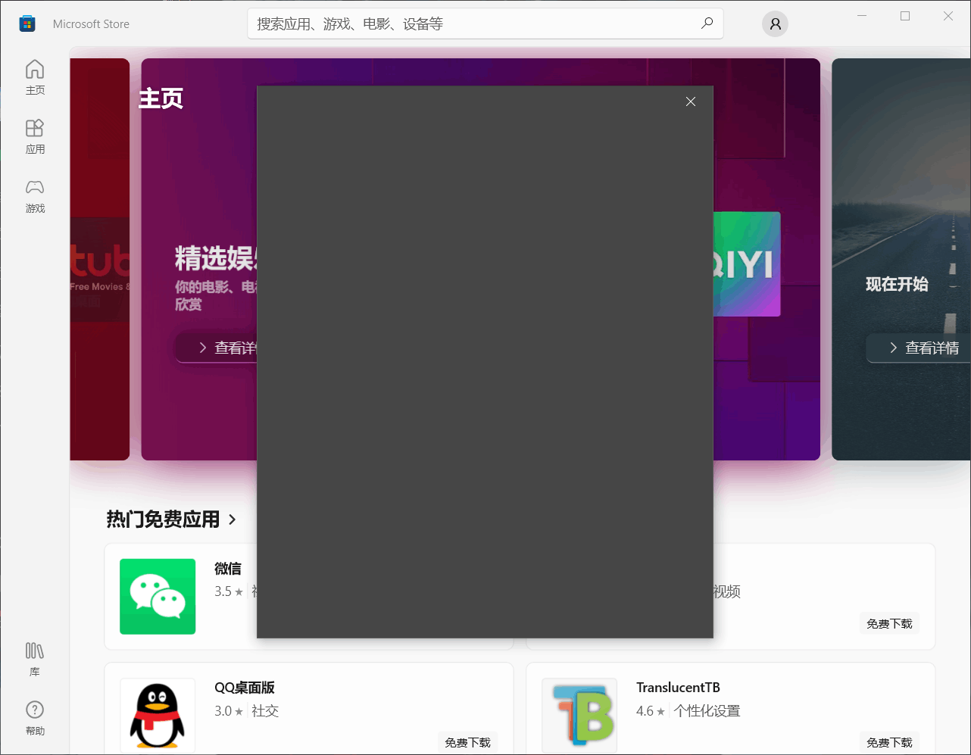Open the 微信 app icon
This screenshot has width=971, height=755.
click(x=158, y=597)
